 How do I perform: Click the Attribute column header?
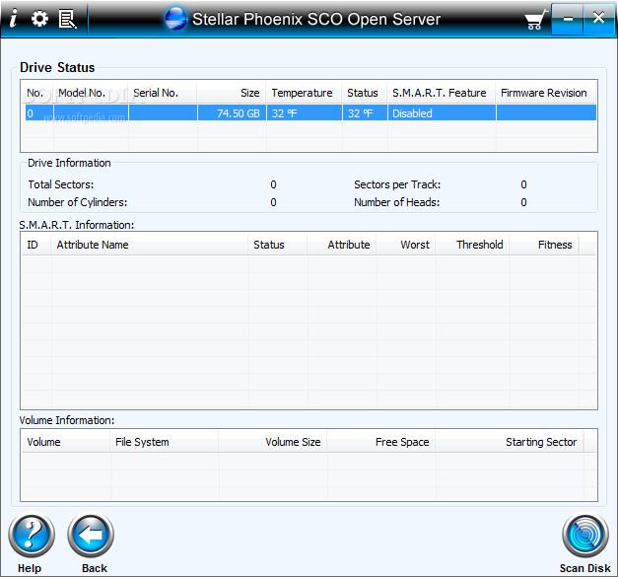pyautogui.click(x=342, y=245)
